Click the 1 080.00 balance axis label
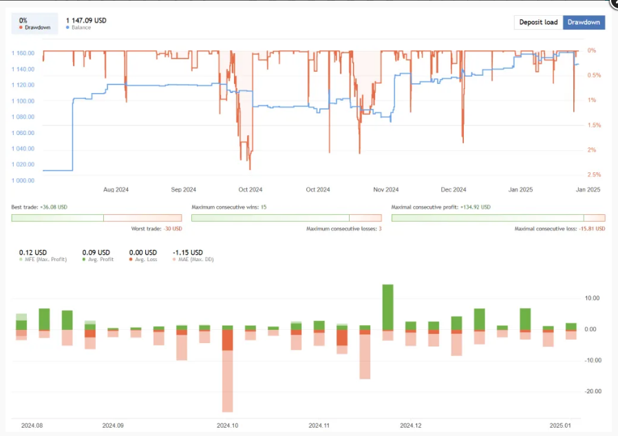 click(23, 117)
